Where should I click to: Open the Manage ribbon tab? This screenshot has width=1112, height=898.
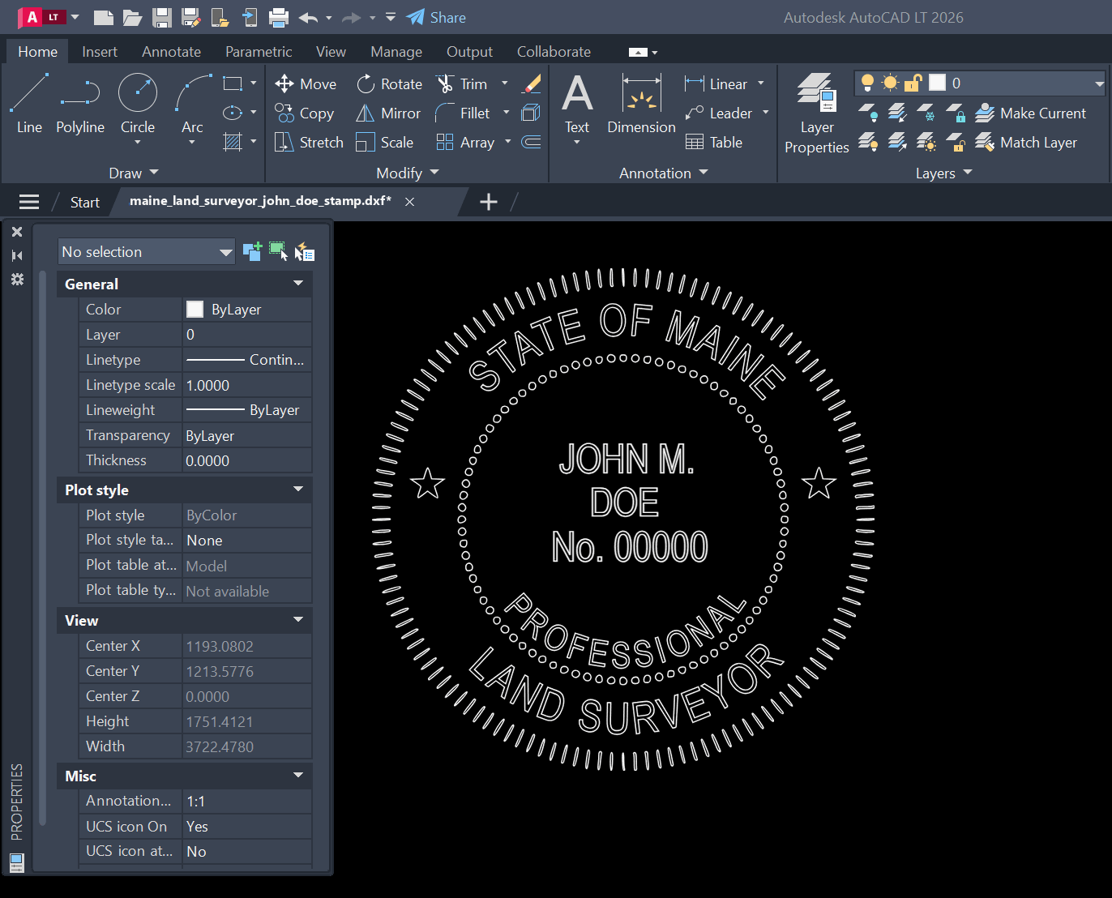coord(396,52)
